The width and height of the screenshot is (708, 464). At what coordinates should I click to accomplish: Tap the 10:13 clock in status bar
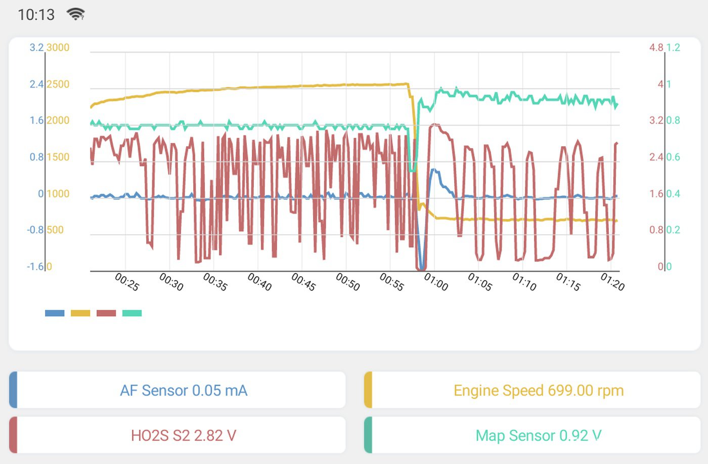(x=36, y=15)
